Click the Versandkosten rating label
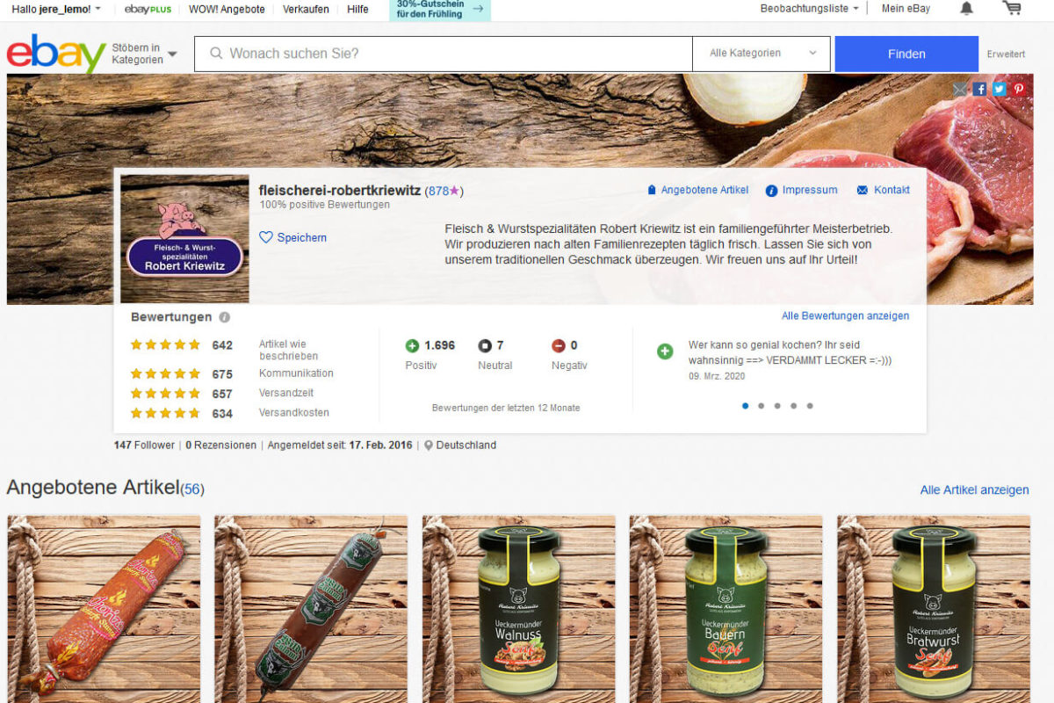 coord(294,413)
